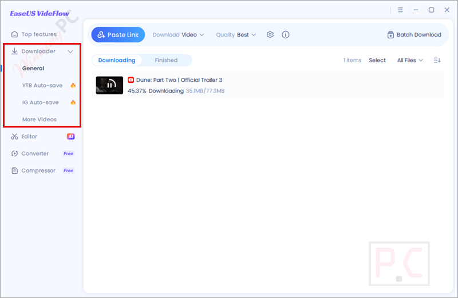Click the Editor scissors icon
Image resolution: width=458 pixels, height=298 pixels.
14,137
